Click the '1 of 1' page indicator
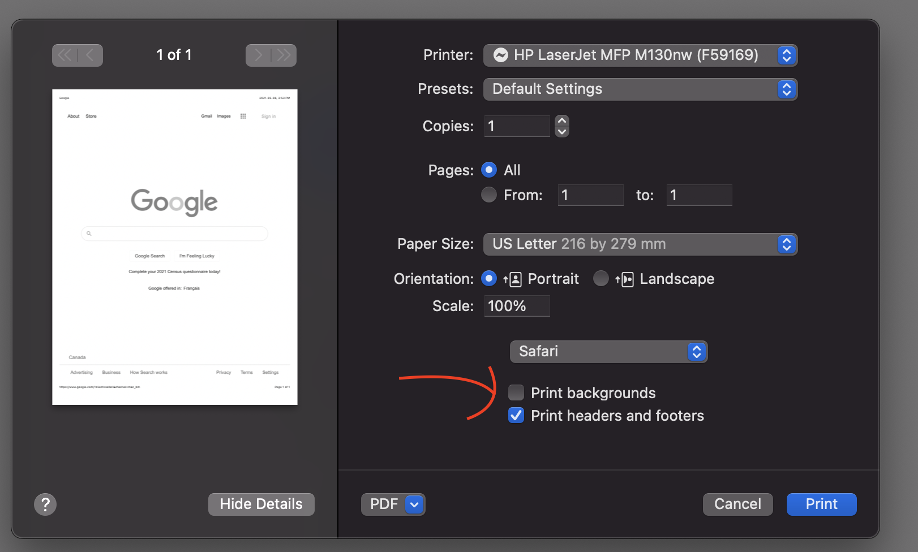This screenshot has width=918, height=552. (x=174, y=55)
